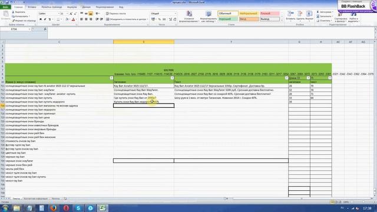Viewport: 377px width, 212px height.
Task: Switch to the Вставка ribbon tab
Action: point(32,7)
